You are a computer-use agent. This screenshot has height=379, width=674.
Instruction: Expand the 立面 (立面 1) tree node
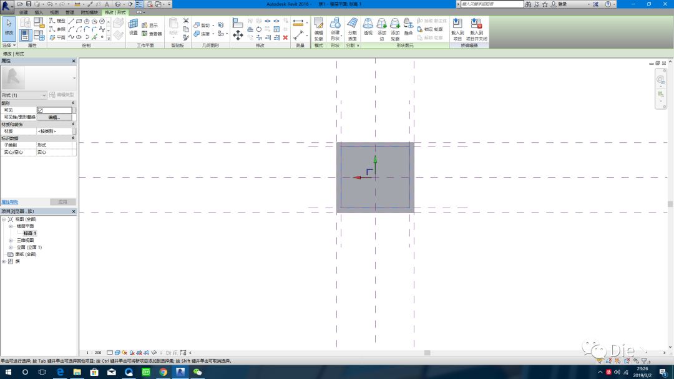pos(11,247)
